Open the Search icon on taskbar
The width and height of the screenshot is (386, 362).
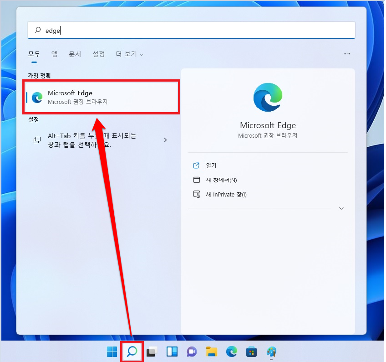coord(132,352)
